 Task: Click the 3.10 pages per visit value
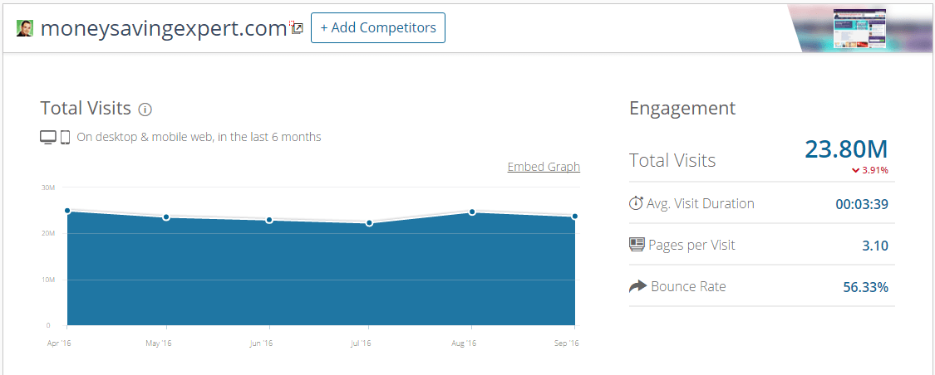point(875,246)
